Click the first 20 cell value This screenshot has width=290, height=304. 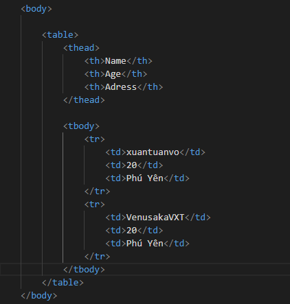[x=132, y=165]
